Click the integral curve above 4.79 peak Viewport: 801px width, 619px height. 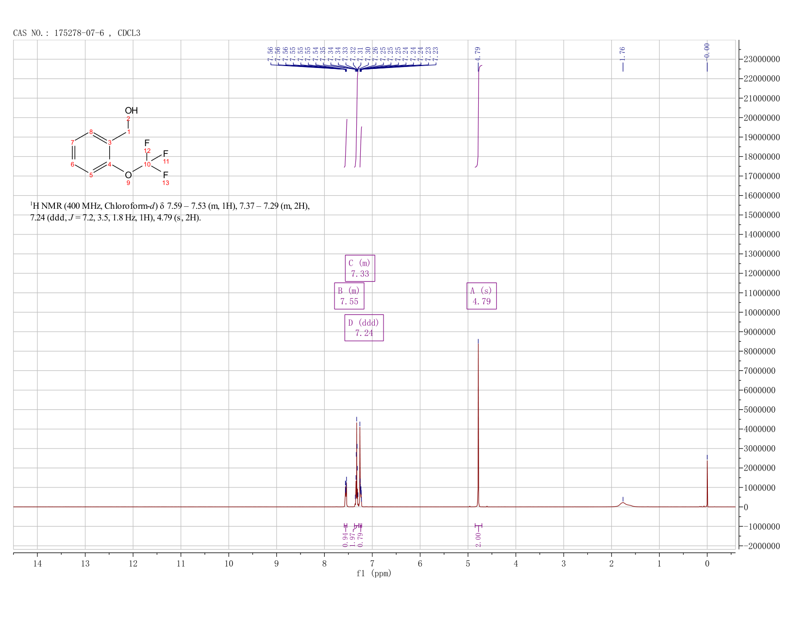click(x=478, y=116)
